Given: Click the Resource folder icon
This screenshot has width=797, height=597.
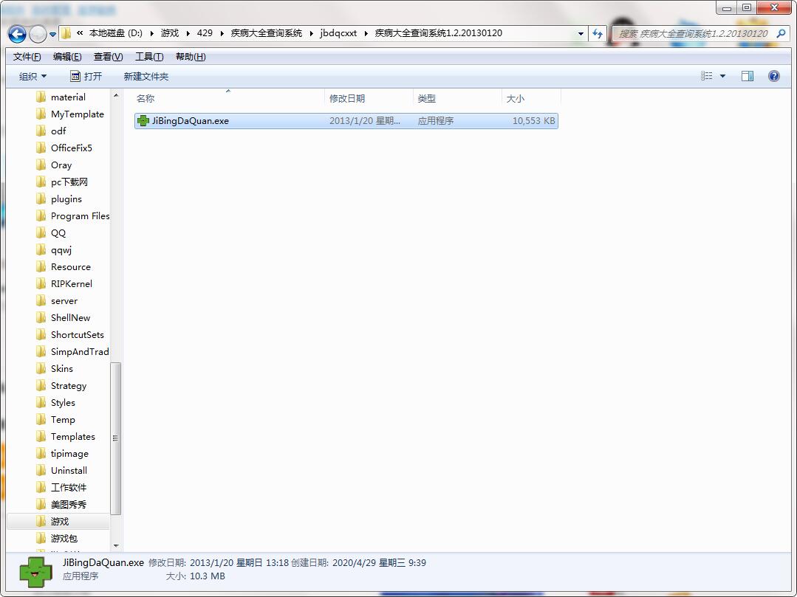Looking at the screenshot, I should coord(41,267).
